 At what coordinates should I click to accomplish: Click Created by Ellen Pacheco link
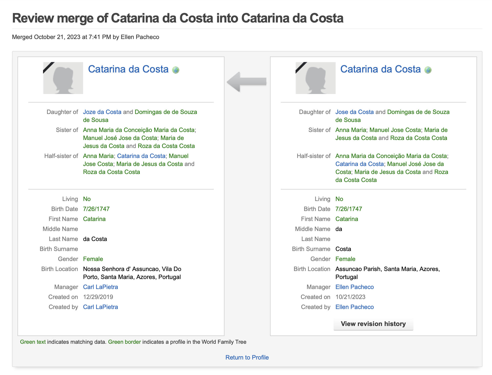pyautogui.click(x=354, y=307)
